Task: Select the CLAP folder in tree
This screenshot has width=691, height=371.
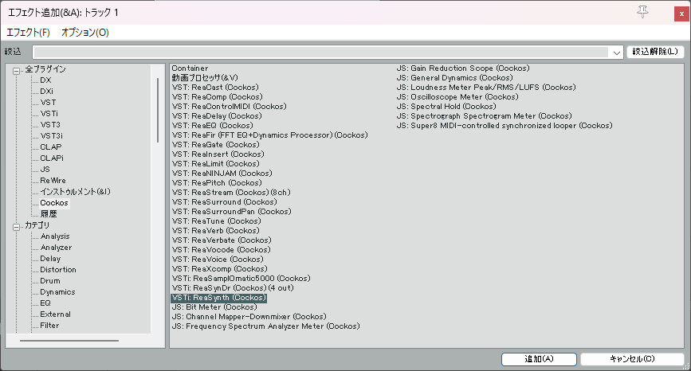Action: click(51, 147)
